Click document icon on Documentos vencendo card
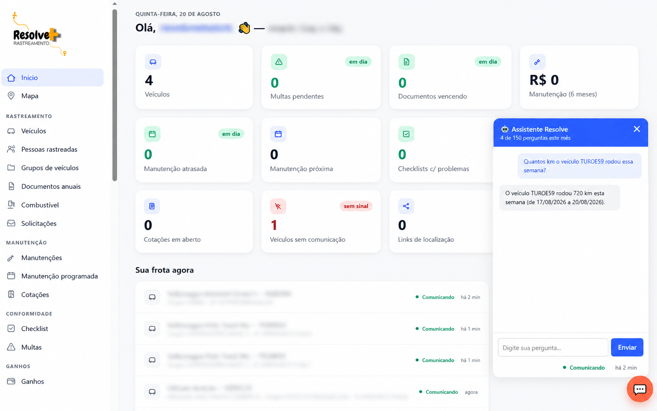Viewport: 657px width, 411px height. click(x=406, y=62)
